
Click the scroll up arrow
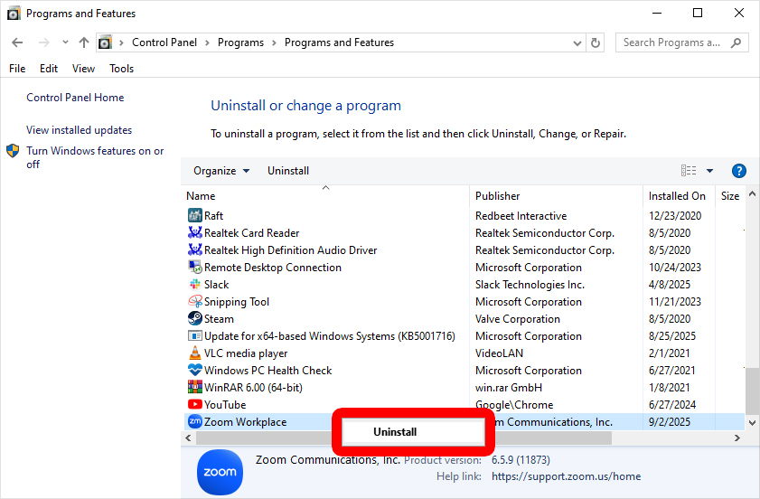pos(752,194)
